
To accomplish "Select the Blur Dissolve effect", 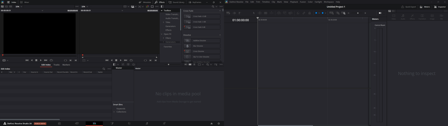I will pos(202,46).
